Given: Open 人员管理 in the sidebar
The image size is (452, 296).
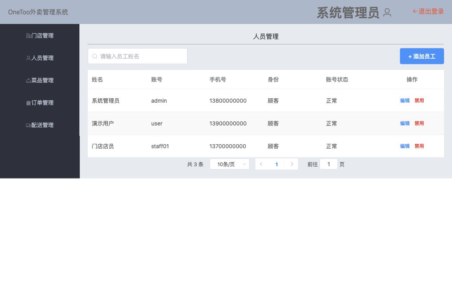Looking at the screenshot, I should point(40,58).
